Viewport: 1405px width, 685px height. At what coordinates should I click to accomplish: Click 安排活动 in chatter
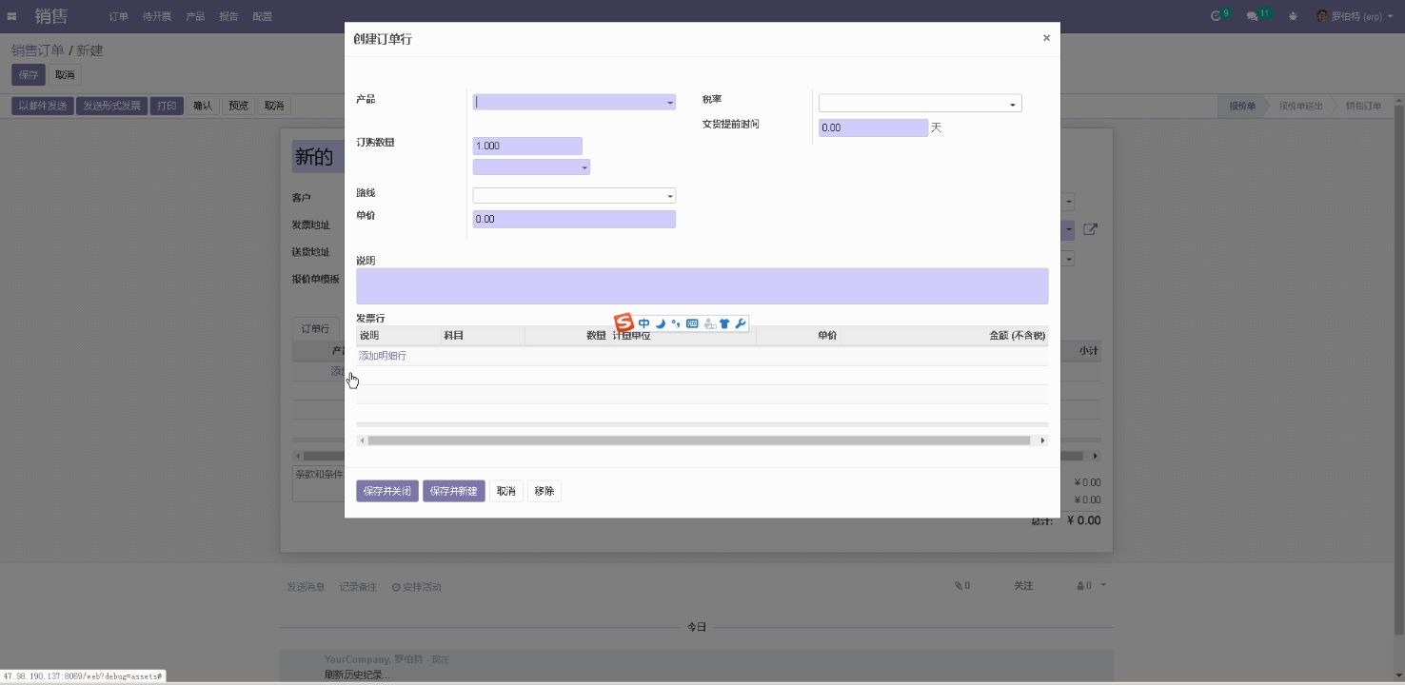point(417,587)
